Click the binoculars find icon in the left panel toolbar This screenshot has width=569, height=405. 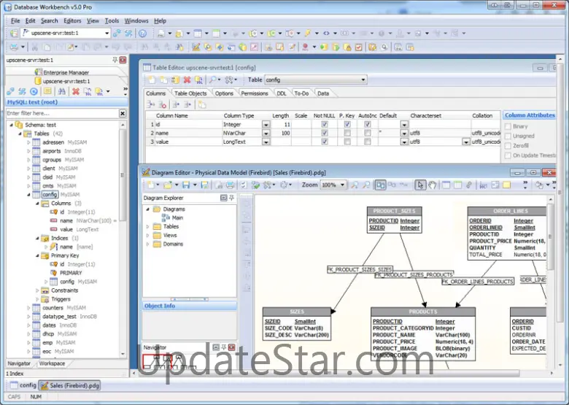(62, 91)
